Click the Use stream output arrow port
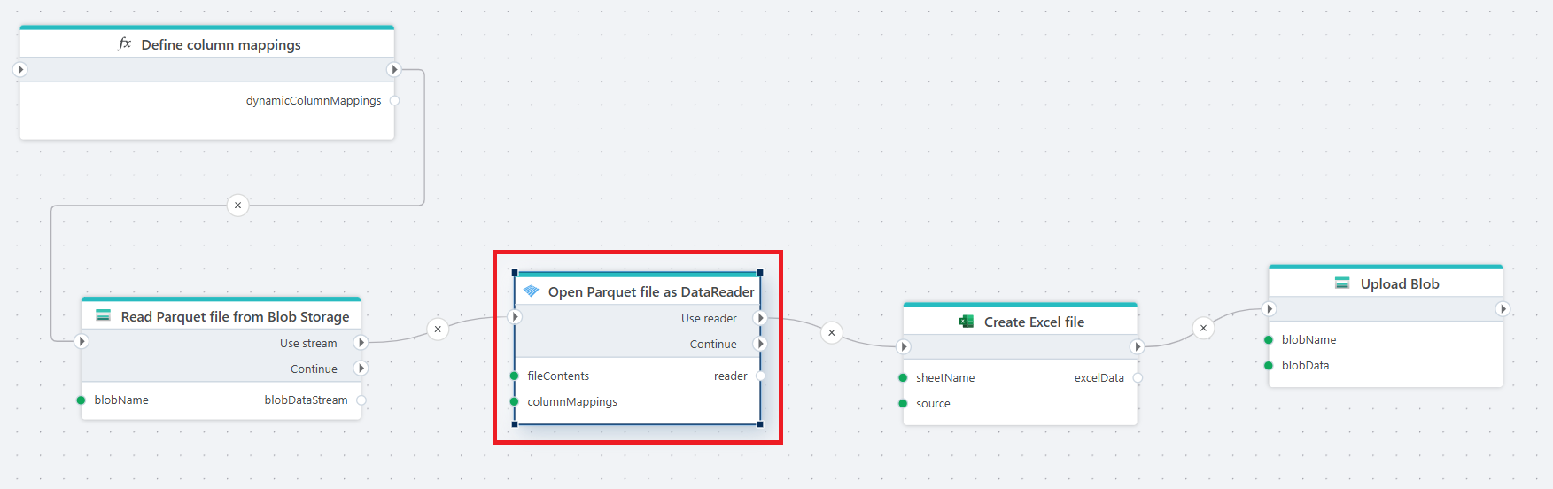 coord(361,343)
